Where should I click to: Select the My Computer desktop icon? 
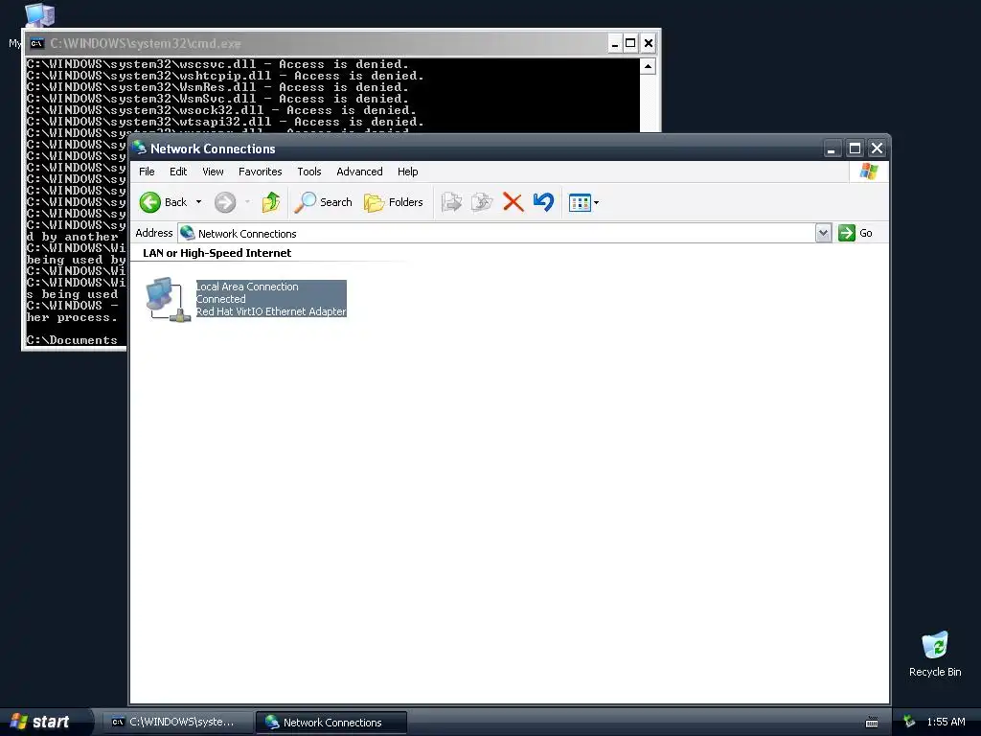[39, 15]
